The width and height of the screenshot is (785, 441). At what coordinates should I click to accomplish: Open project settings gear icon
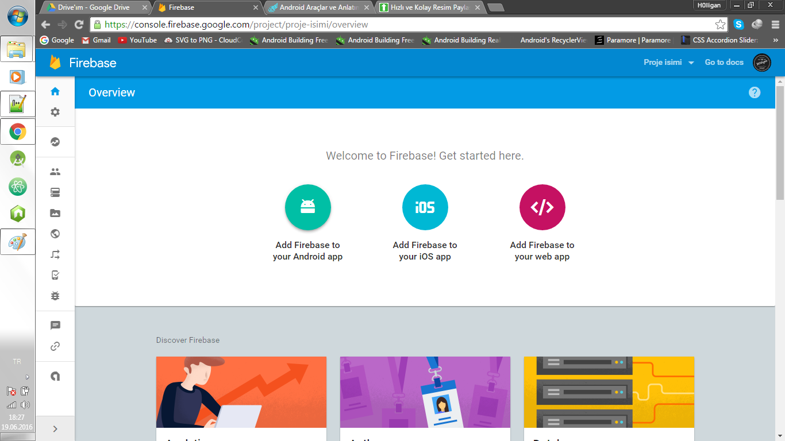click(55, 112)
